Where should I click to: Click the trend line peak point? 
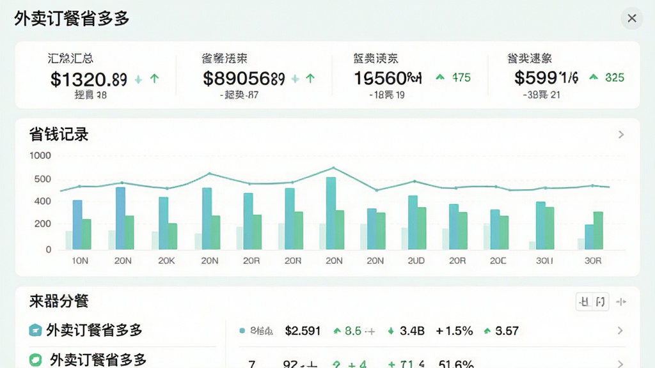coord(333,168)
